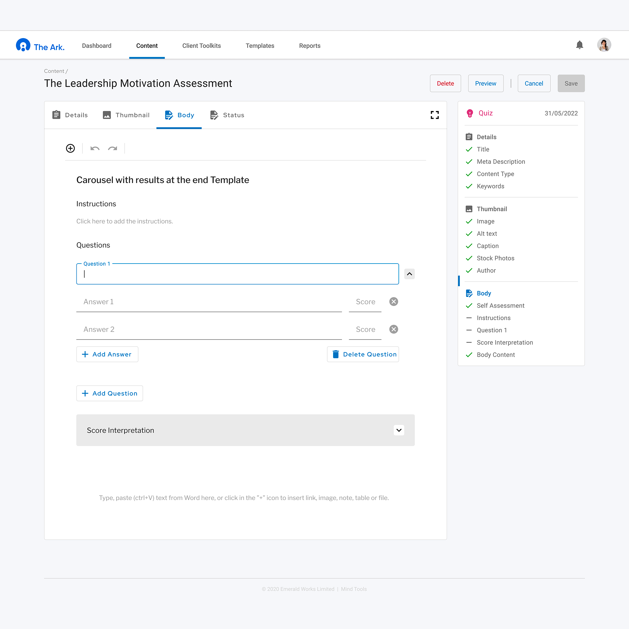Viewport: 629px width, 629px height.
Task: Select Score Interpretation in sidebar checklist
Action: point(505,342)
